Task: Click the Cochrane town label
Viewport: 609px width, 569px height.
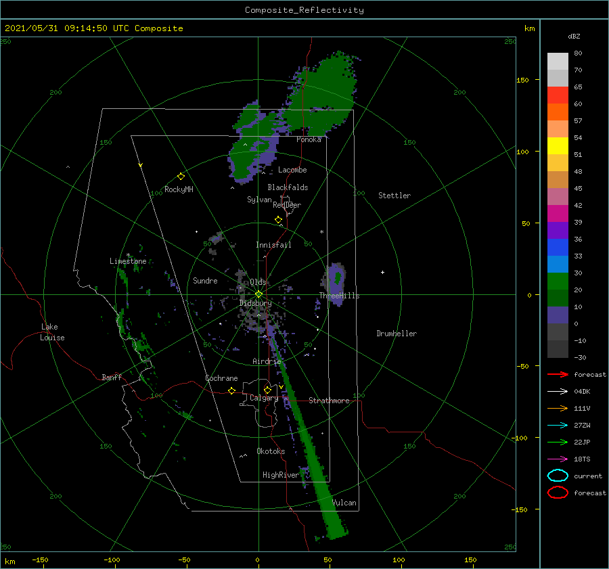Action: pos(221,378)
